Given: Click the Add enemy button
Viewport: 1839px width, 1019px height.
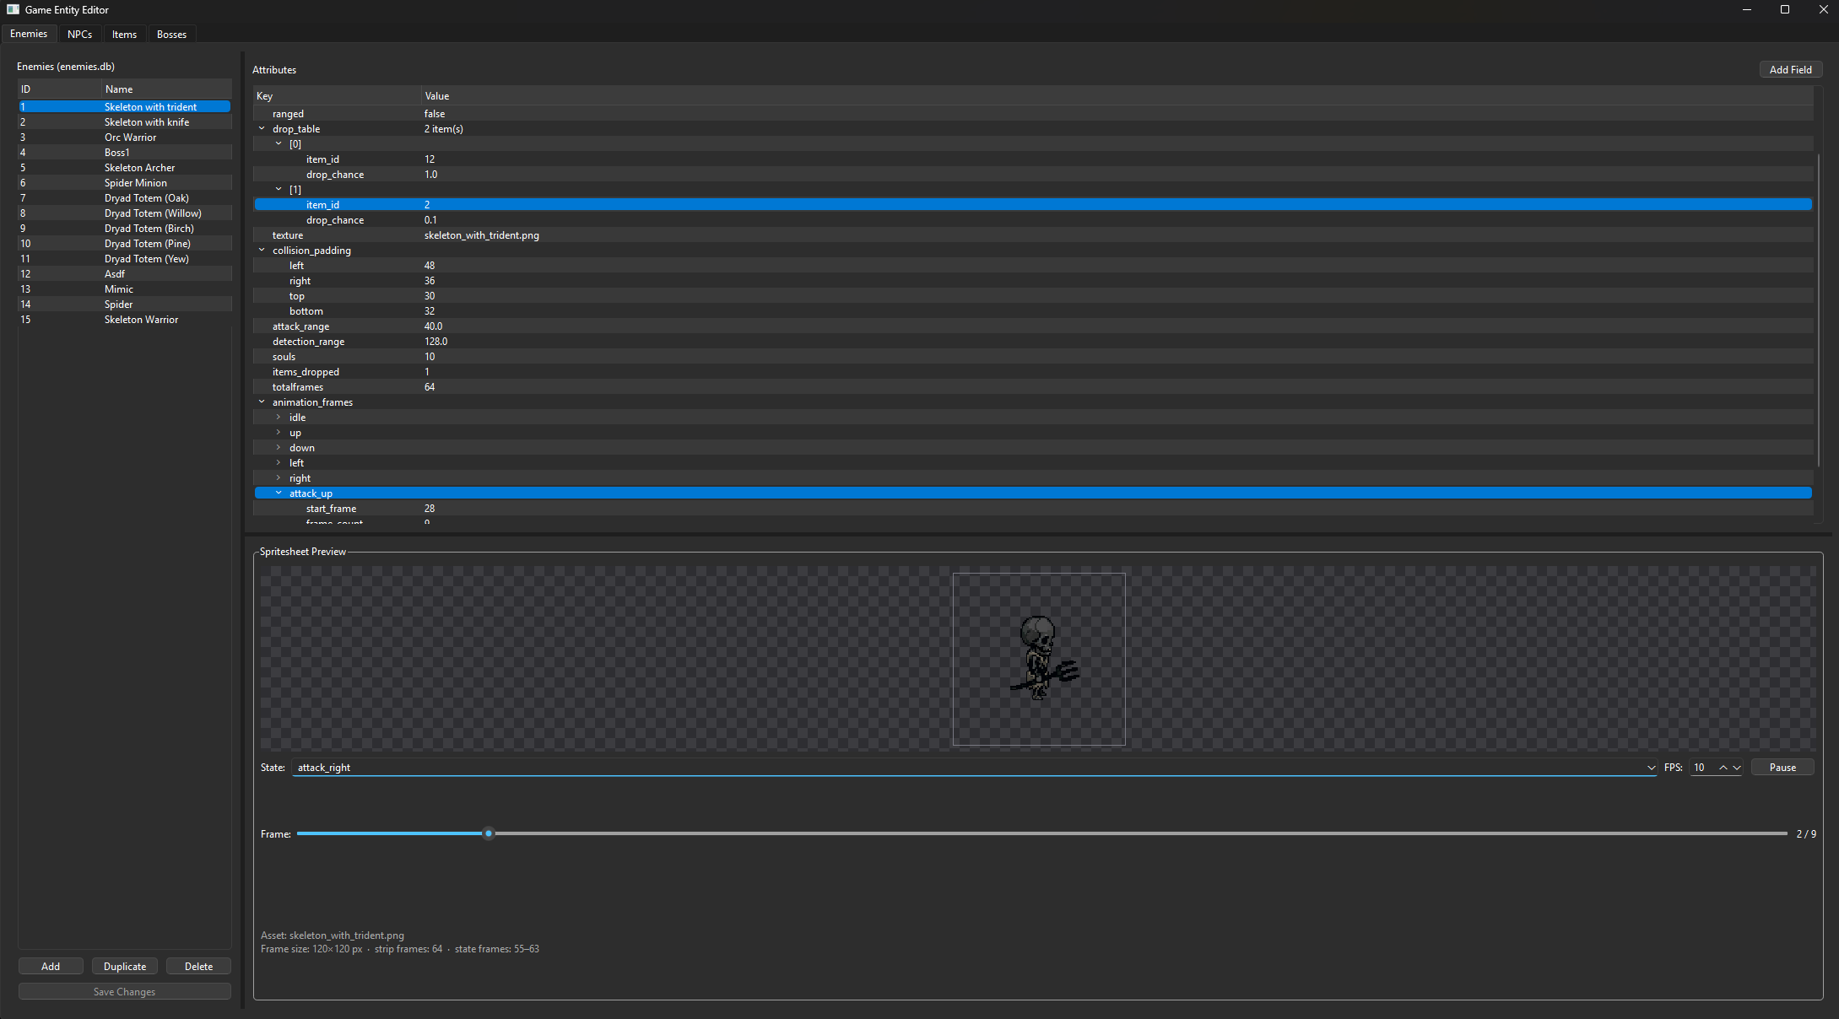Looking at the screenshot, I should (x=51, y=966).
